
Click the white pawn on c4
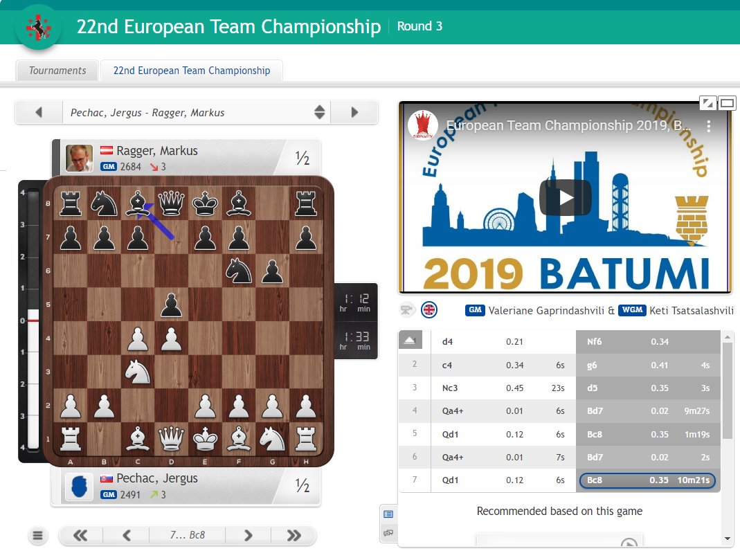click(137, 338)
